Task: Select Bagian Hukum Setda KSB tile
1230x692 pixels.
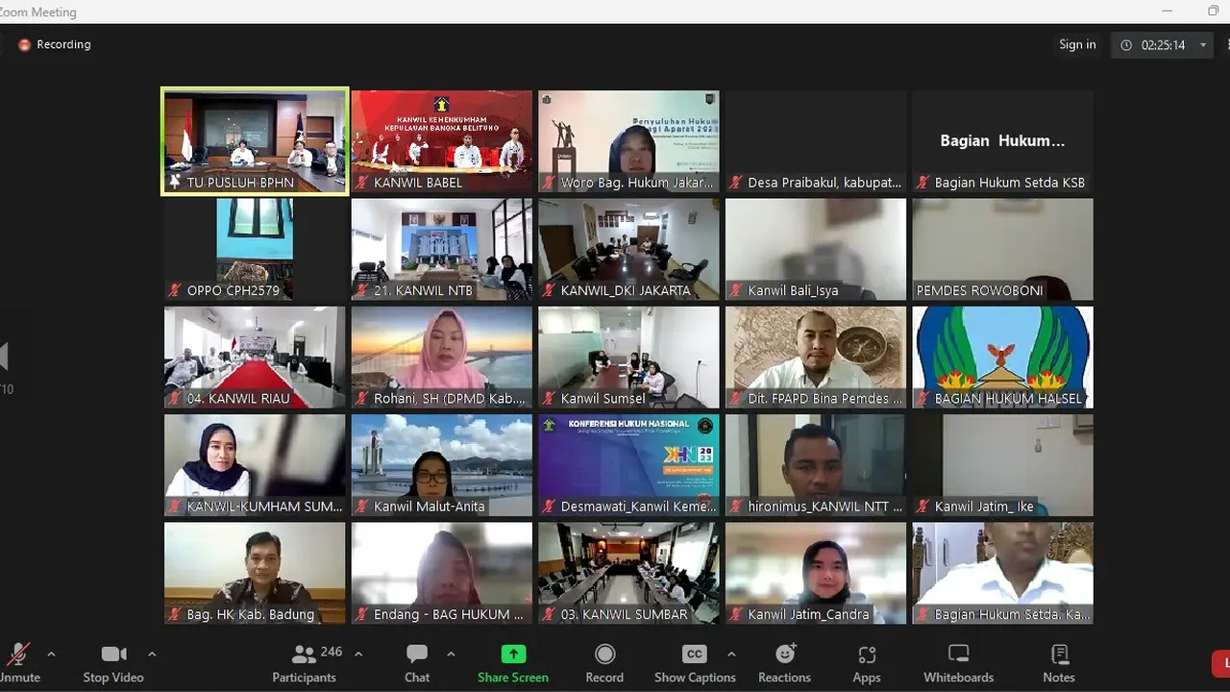Action: [1002, 141]
